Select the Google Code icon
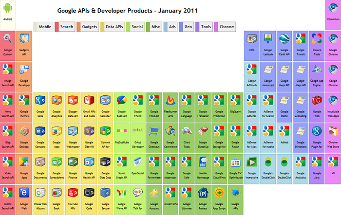The width and height of the screenshot is (341, 215). [89, 193]
